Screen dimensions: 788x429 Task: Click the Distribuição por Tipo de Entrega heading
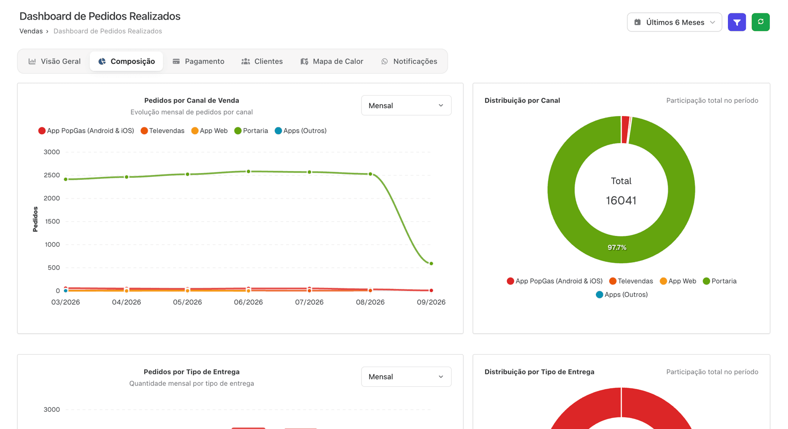click(539, 372)
